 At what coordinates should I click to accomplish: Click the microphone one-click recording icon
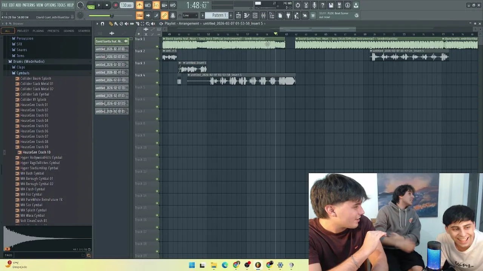click(x=314, y=5)
